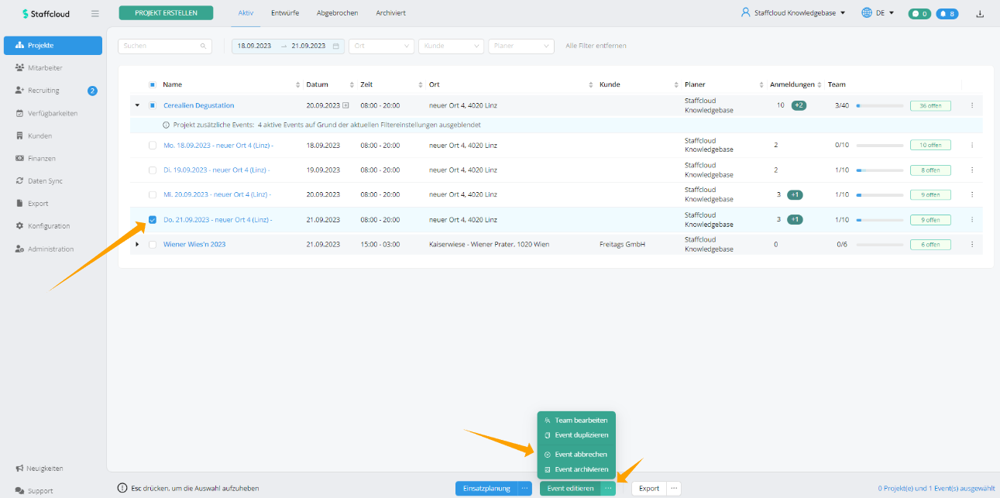
Task: Open Staffcloud Knowledgebase user dropdown
Action: tap(793, 13)
